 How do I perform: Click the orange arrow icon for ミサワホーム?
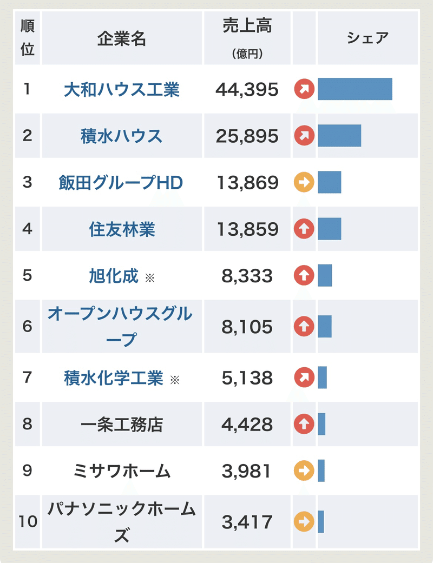(304, 471)
